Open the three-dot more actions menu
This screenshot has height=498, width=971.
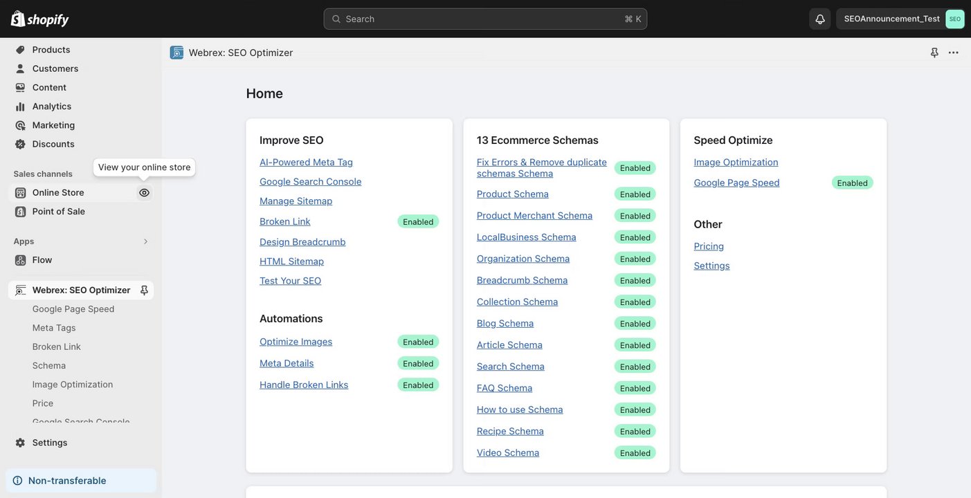pos(954,53)
